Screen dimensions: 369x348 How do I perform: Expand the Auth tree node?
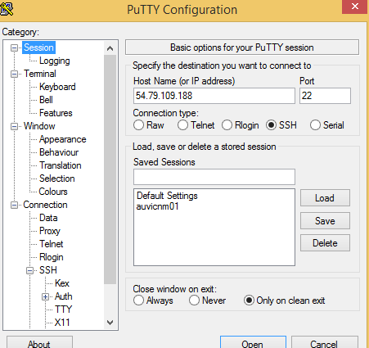tap(45, 296)
